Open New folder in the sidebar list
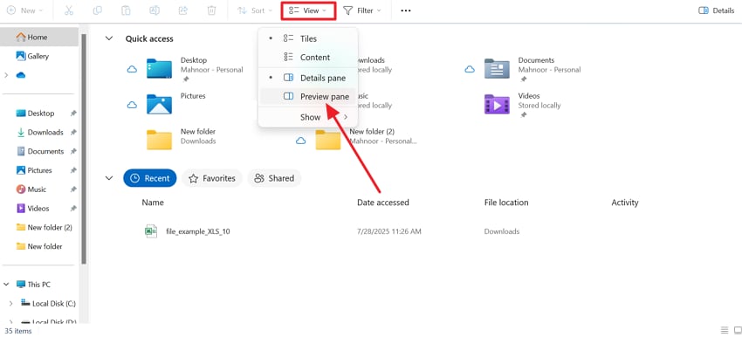This screenshot has height=337, width=742. click(40, 246)
